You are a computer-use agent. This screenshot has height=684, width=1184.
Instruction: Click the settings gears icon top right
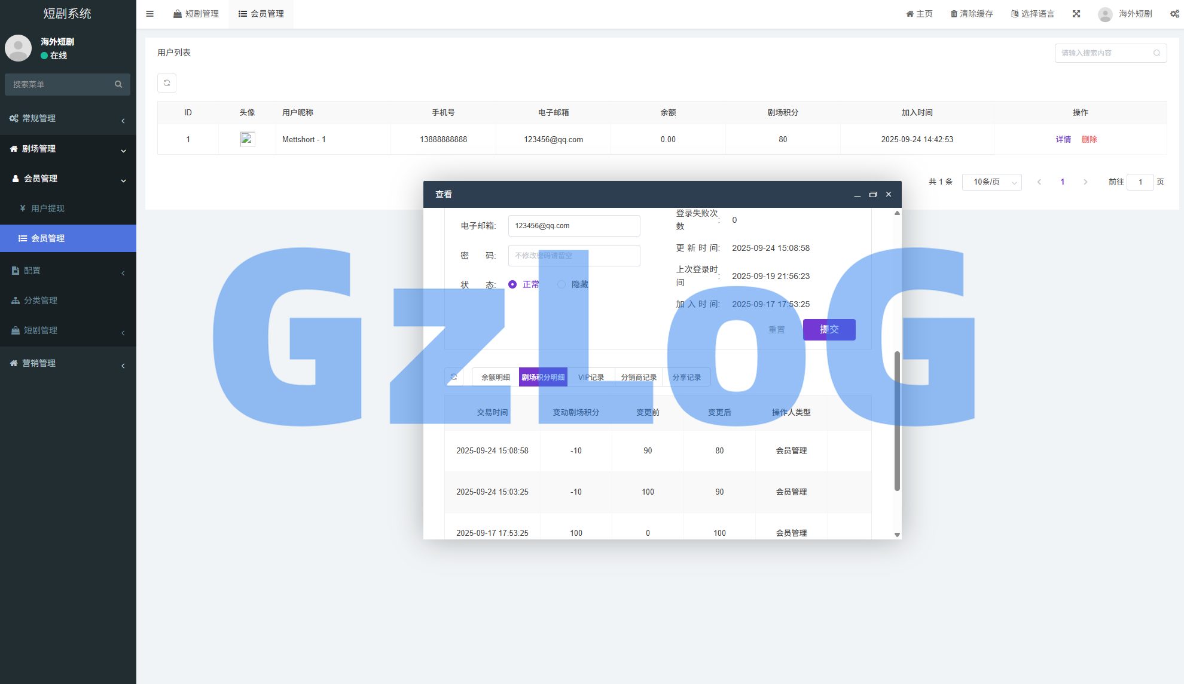(1174, 14)
